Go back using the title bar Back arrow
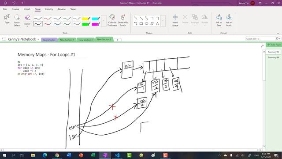 [x=5, y=3]
